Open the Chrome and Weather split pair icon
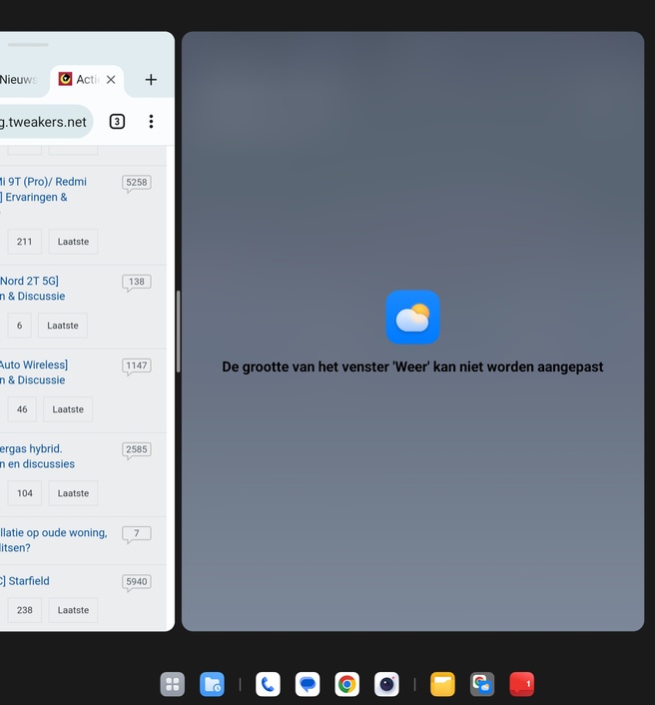 [x=482, y=684]
